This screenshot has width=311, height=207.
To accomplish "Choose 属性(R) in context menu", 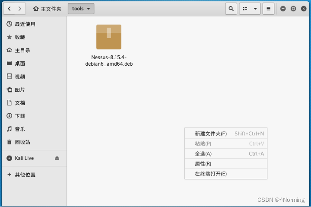I will coord(226,164).
